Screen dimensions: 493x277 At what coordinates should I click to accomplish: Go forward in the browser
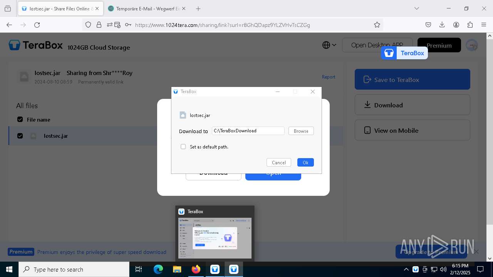coord(23,25)
